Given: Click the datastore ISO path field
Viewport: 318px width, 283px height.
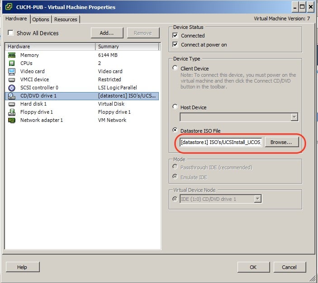Looking at the screenshot, I should pos(221,142).
